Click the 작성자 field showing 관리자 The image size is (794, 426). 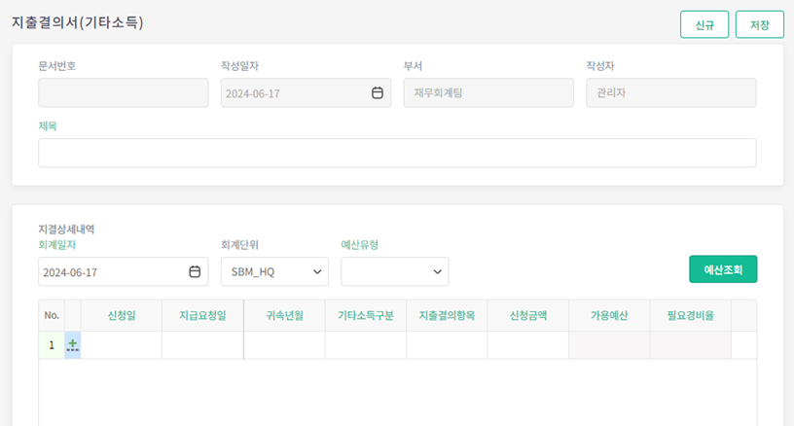point(670,93)
